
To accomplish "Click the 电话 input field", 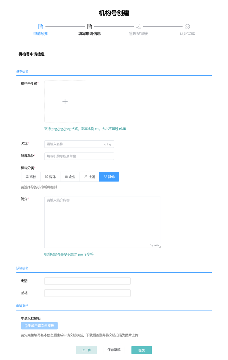I will point(88,281).
